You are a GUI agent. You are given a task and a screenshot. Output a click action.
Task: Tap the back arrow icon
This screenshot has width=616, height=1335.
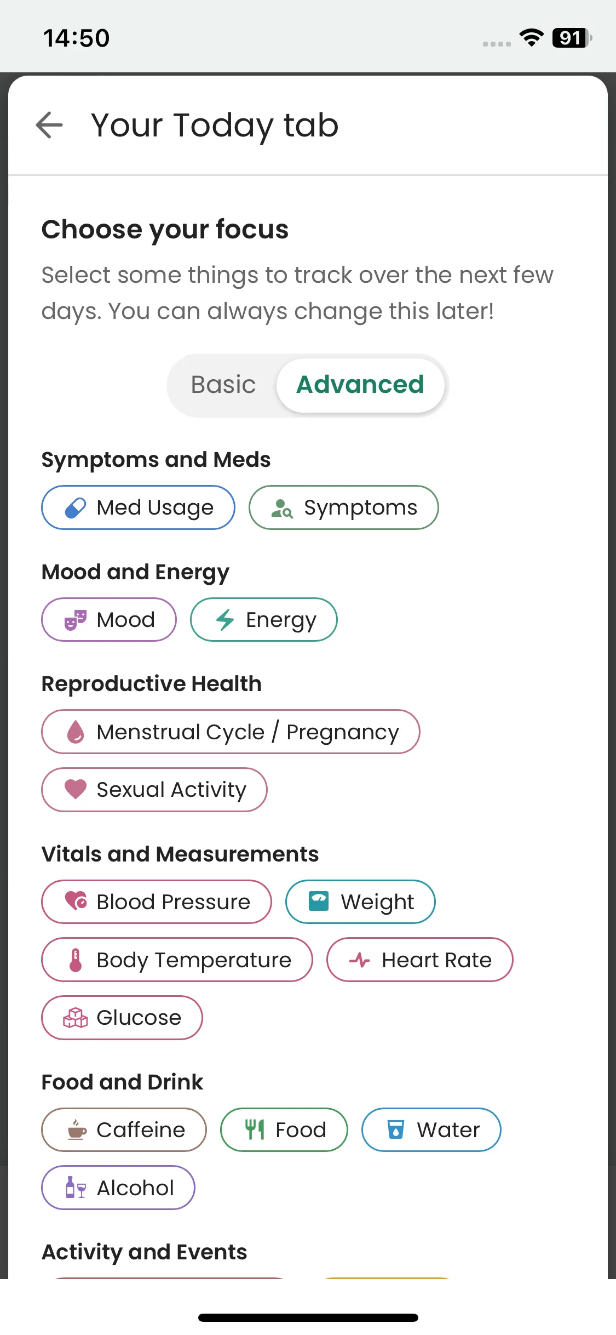pyautogui.click(x=49, y=125)
